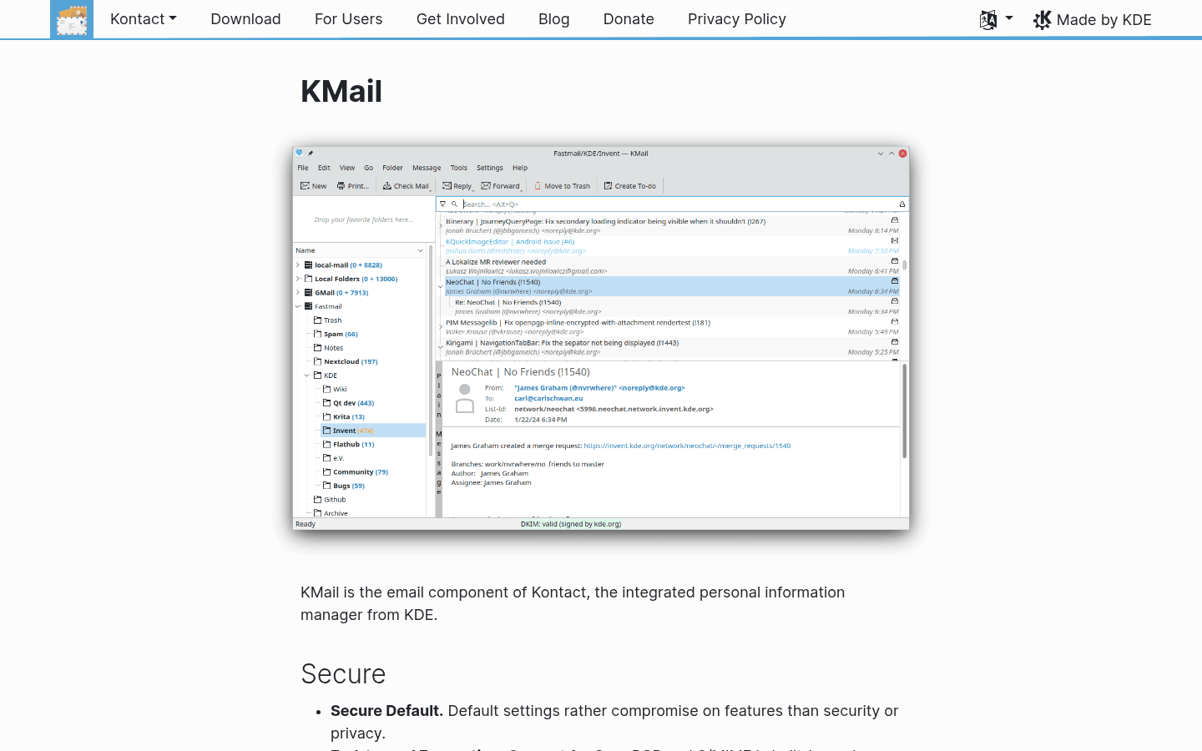
Task: Click the language dropdown caret
Action: click(1009, 18)
